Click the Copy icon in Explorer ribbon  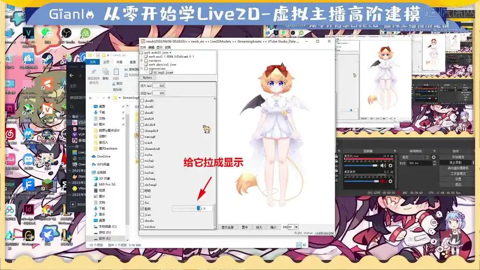pyautogui.click(x=106, y=72)
